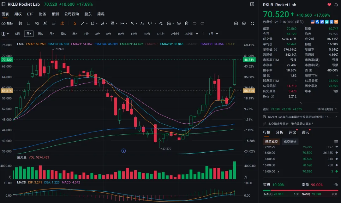
Task: Open the 指标 indicators panel
Action: 7,23
